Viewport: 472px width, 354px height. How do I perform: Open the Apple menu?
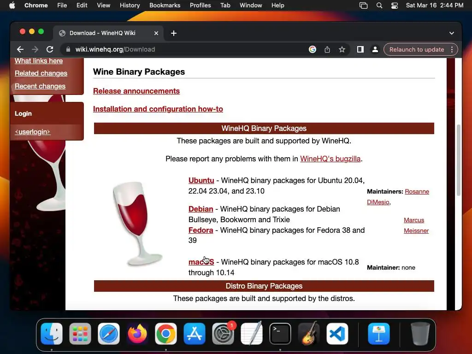pyautogui.click(x=12, y=6)
